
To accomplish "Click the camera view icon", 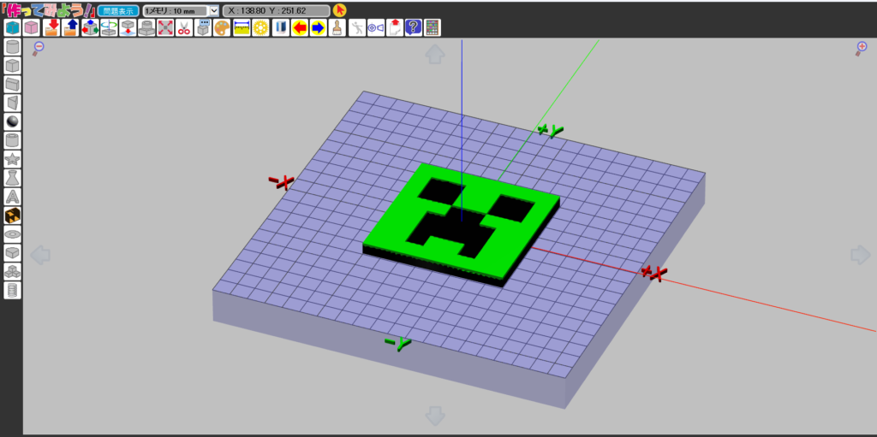I will tap(376, 28).
